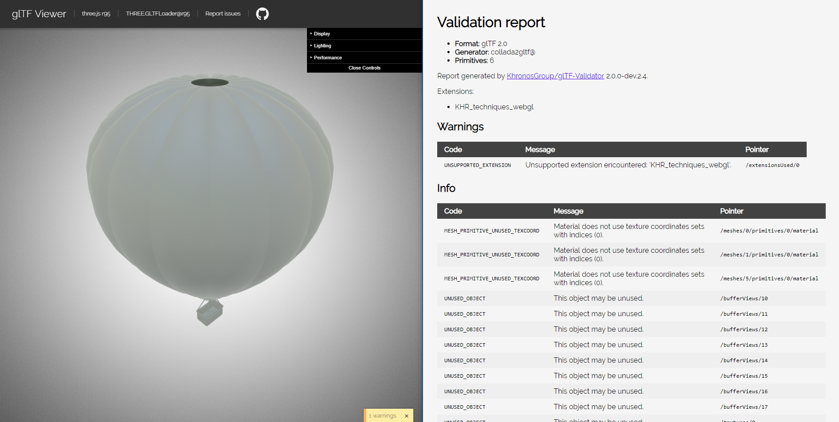Dismiss the 1 warnings notification
The width and height of the screenshot is (839, 422).
(406, 416)
